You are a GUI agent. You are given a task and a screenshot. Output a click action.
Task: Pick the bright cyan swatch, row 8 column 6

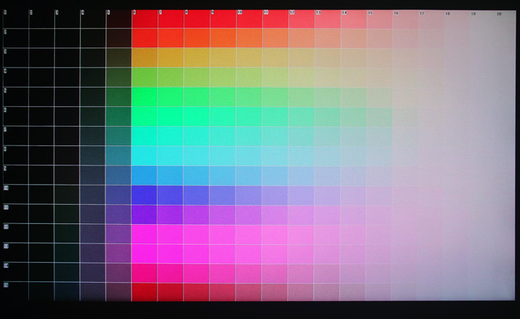click(x=144, y=155)
